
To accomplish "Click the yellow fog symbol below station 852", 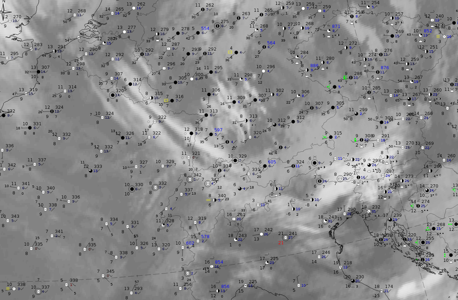I will pos(438,36).
